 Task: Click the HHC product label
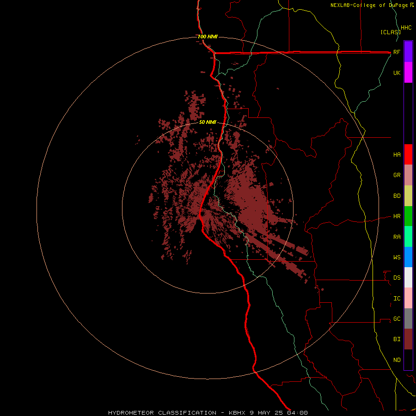[x=406, y=28]
